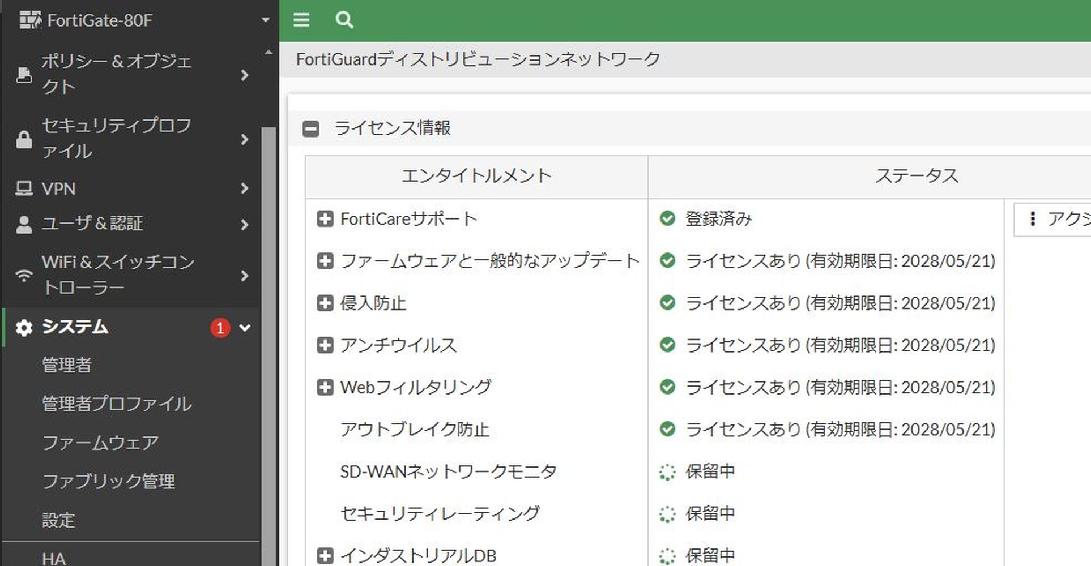This screenshot has height=566, width=1091.
Task: Open the search magnifier icon
Action: click(x=344, y=20)
